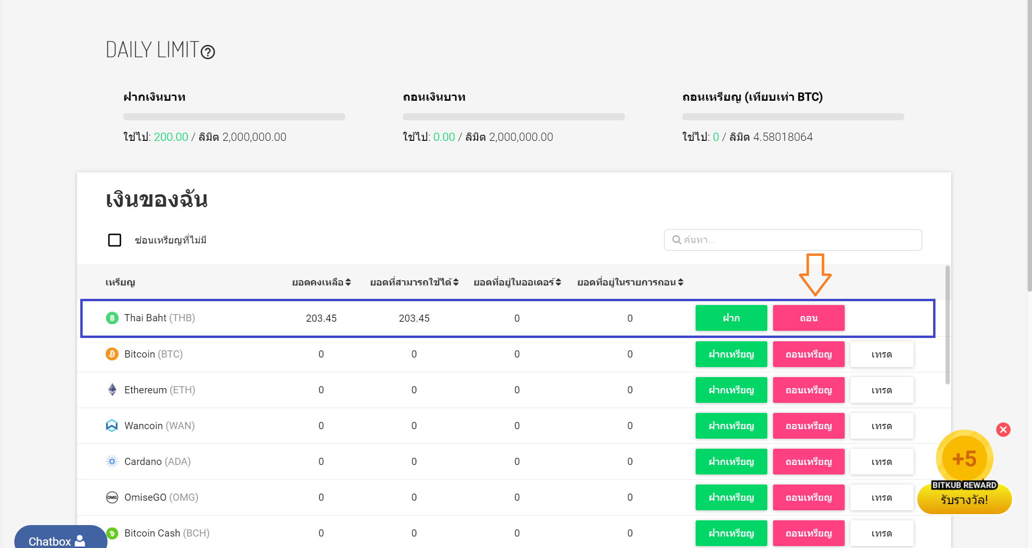Click the ถอนเหรียญ BTC limit progress bar
This screenshot has height=548, width=1032.
[793, 116]
